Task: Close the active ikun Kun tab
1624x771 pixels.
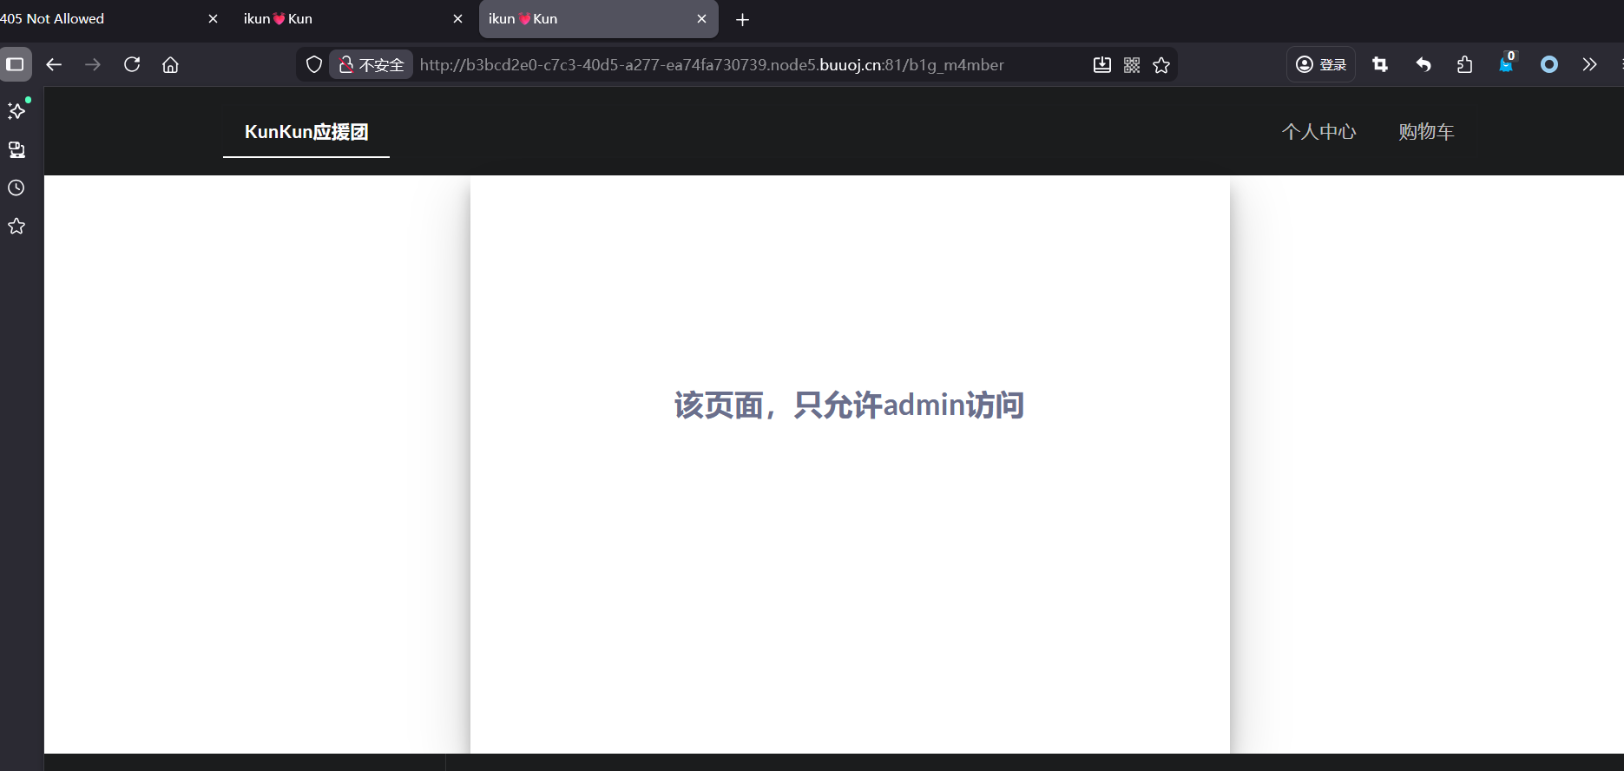Action: pyautogui.click(x=702, y=18)
